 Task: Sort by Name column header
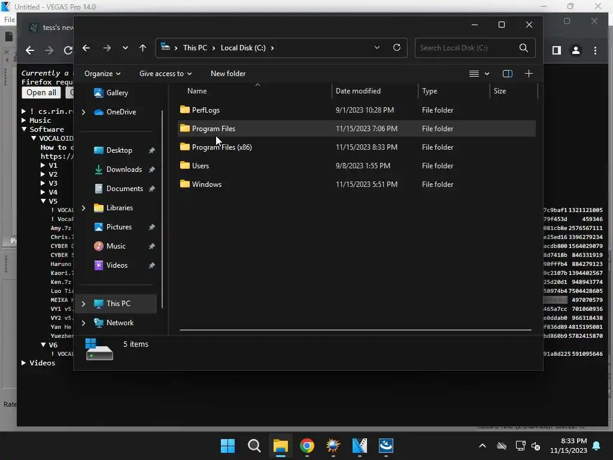click(x=197, y=91)
